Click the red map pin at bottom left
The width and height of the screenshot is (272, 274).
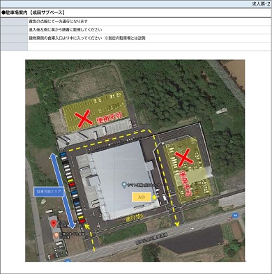(x=54, y=224)
